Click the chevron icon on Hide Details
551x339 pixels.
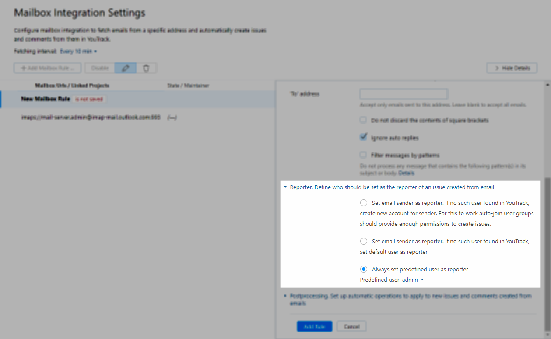point(497,68)
